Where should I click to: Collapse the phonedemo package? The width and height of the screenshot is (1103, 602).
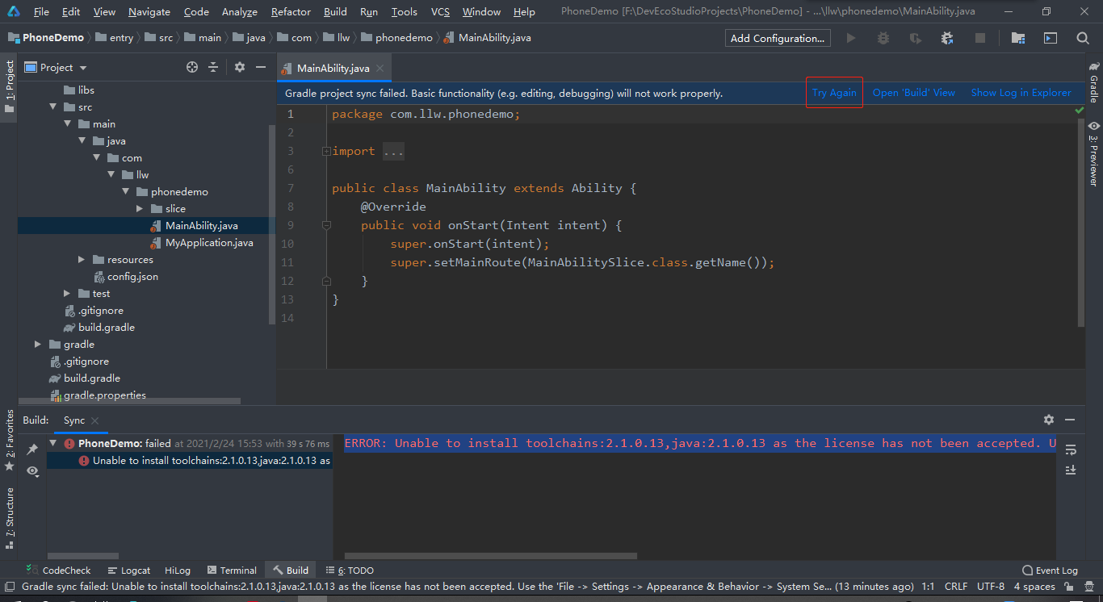point(126,192)
